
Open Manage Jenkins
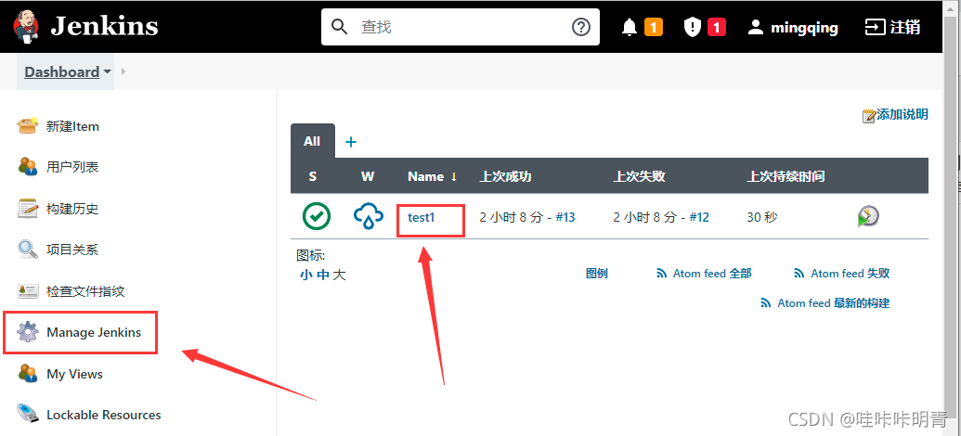coord(94,332)
